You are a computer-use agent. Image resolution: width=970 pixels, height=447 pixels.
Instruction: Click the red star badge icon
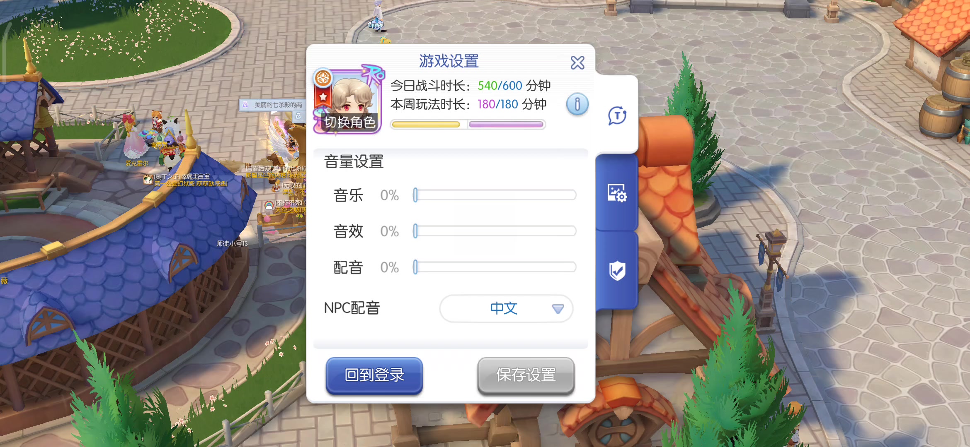pyautogui.click(x=323, y=98)
